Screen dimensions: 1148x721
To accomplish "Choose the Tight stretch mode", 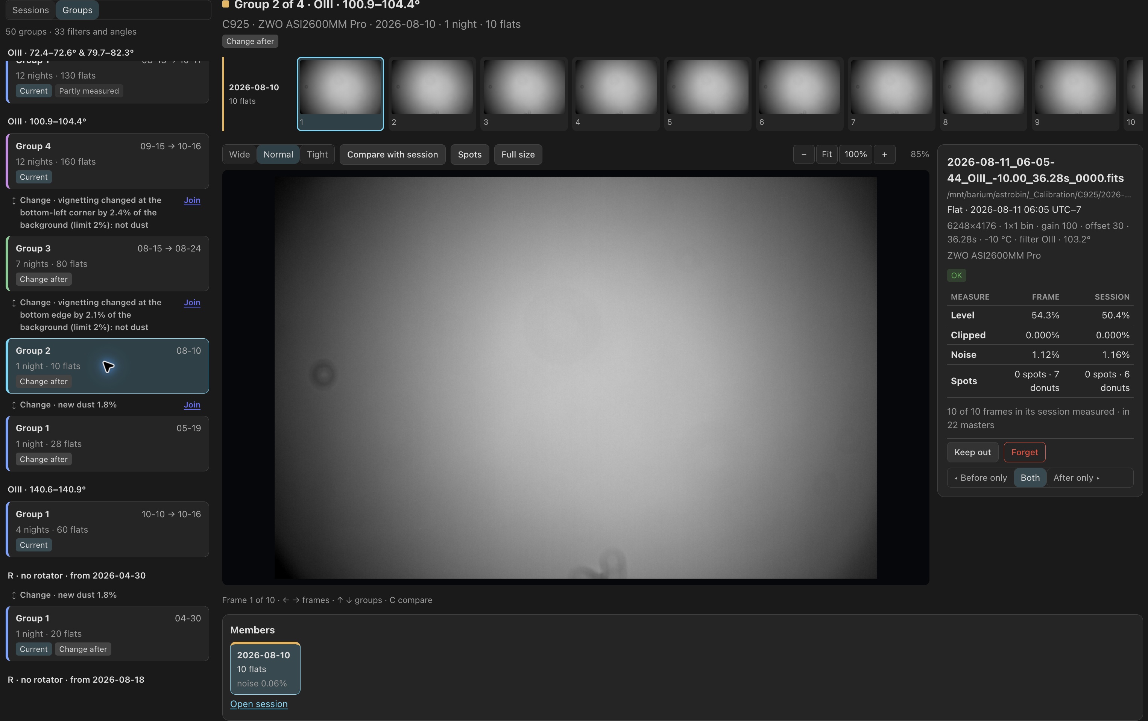I will [x=317, y=154].
